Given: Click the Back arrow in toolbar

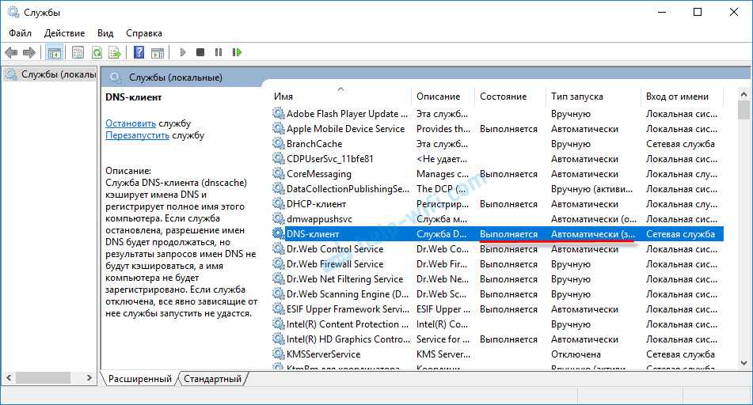Looking at the screenshot, I should [x=11, y=52].
